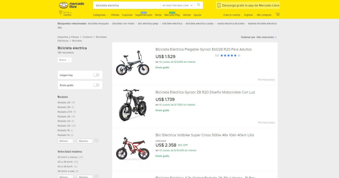The width and height of the screenshot is (339, 178).
Task: Open the 'en todo Mercado Libre' search scope dropdown
Action: tap(177, 5)
